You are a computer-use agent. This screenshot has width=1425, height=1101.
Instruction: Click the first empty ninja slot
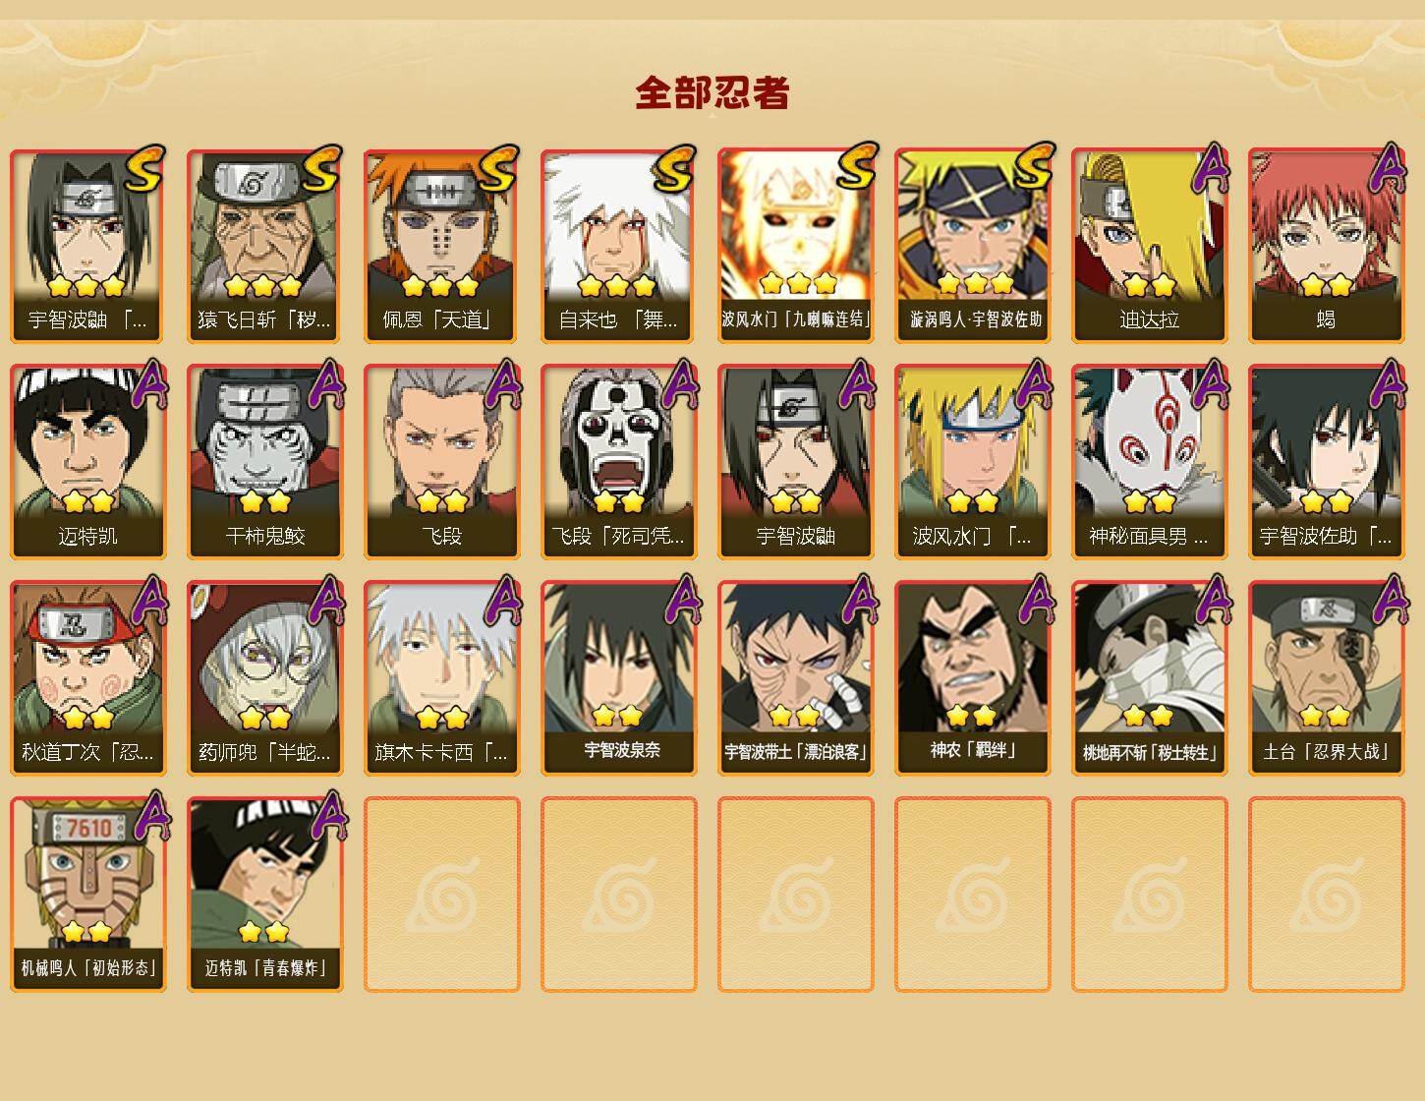(x=441, y=895)
